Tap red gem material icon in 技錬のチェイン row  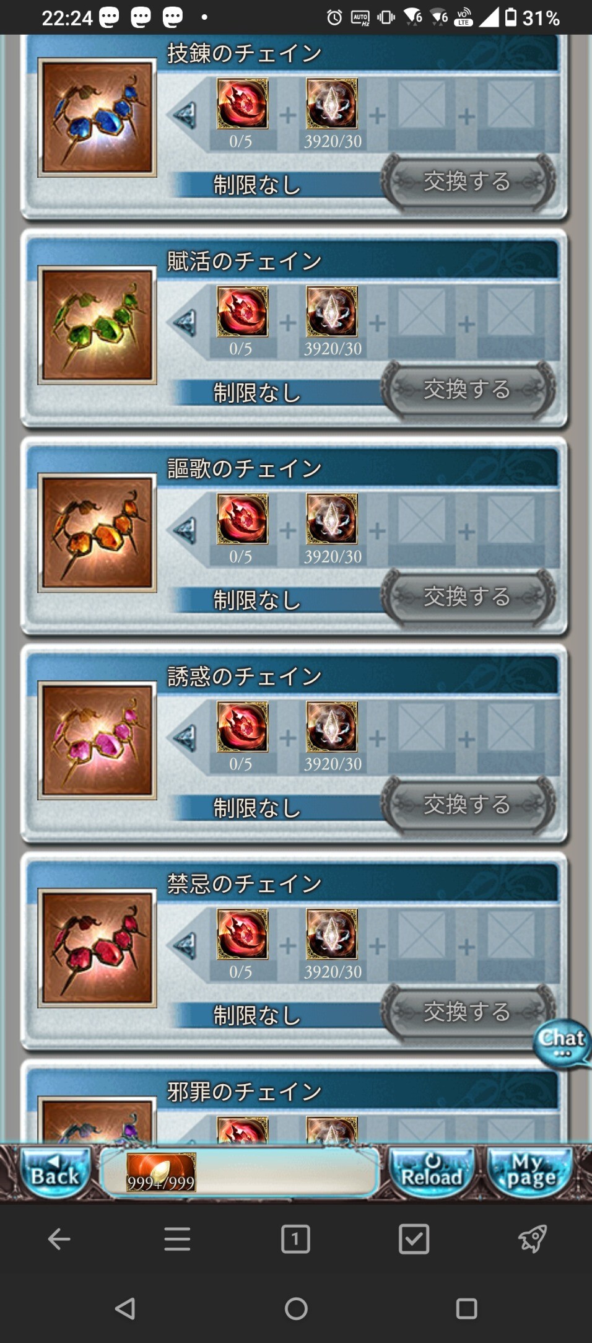243,103
